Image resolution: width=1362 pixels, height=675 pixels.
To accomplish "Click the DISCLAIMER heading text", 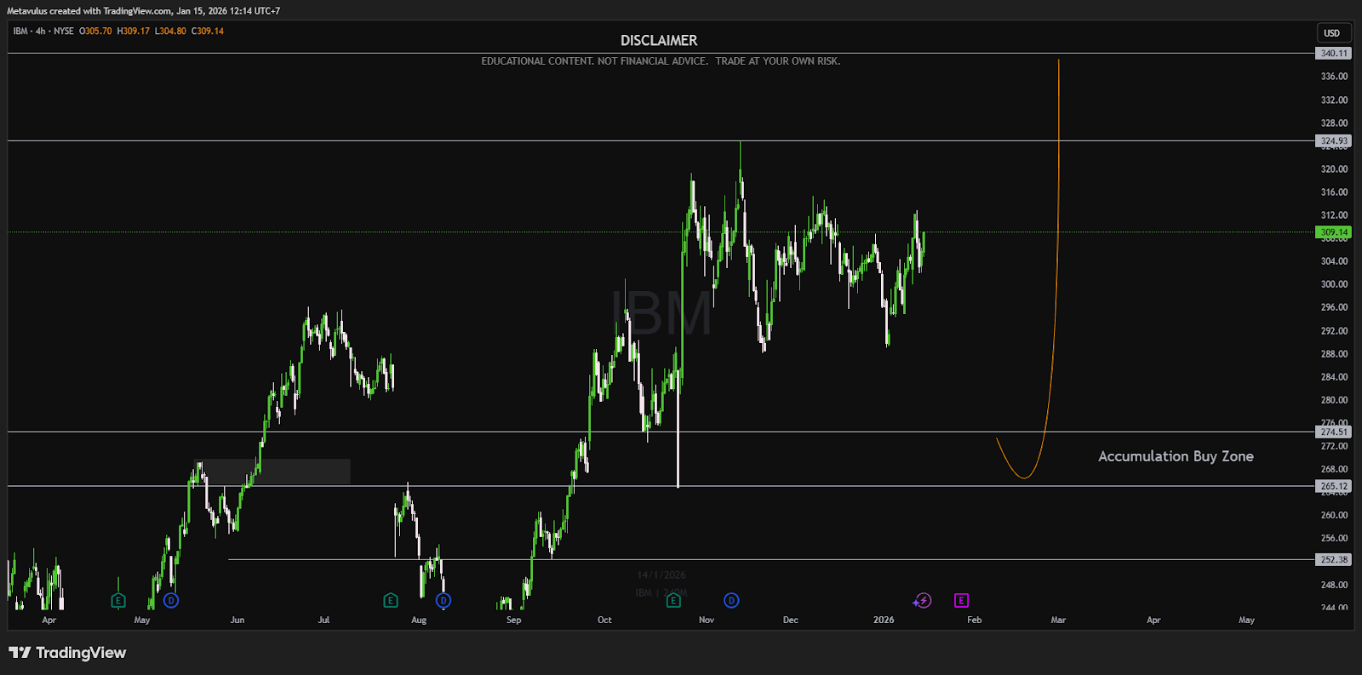I will pyautogui.click(x=659, y=41).
